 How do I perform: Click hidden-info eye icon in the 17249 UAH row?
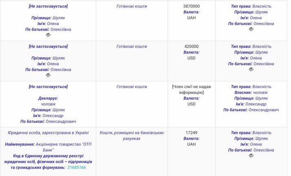[251, 156]
